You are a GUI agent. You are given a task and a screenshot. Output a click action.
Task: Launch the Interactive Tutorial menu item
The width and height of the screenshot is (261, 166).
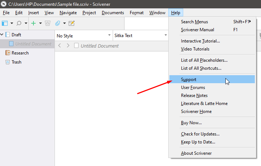pyautogui.click(x=212, y=41)
